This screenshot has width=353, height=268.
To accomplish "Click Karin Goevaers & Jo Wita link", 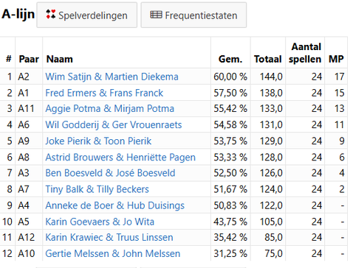I will tap(100, 222).
